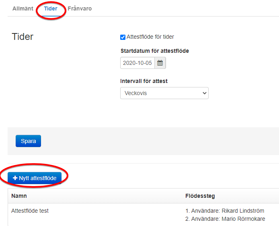Click step 1 Användare: Rikard Lindström
The image size is (279, 226).
click(x=225, y=211)
